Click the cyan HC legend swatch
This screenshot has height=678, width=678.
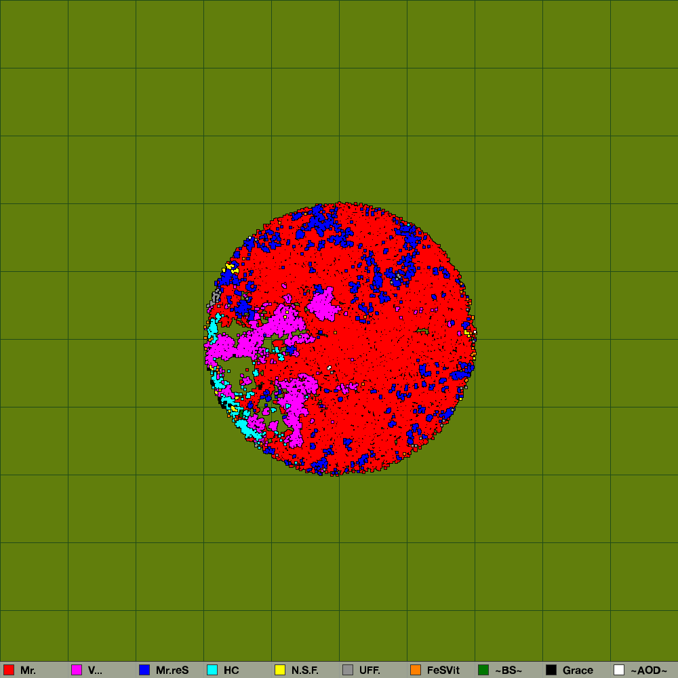[x=212, y=670]
